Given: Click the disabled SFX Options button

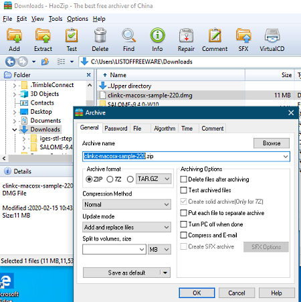Looking at the screenshot, I should pyautogui.click(x=266, y=247).
